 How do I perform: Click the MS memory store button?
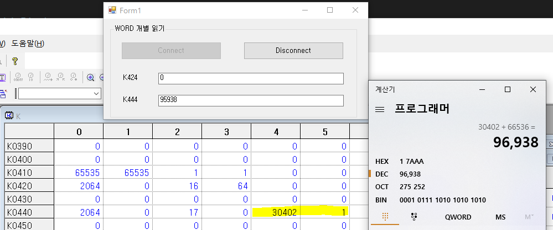pos(500,217)
